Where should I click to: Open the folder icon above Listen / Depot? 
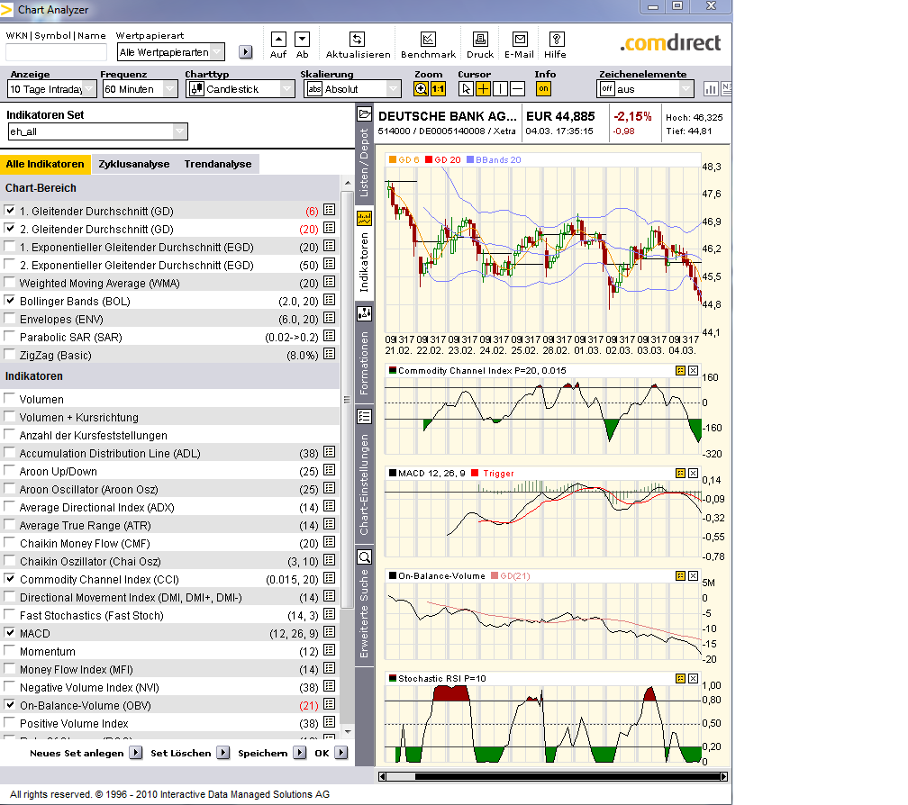tap(364, 113)
